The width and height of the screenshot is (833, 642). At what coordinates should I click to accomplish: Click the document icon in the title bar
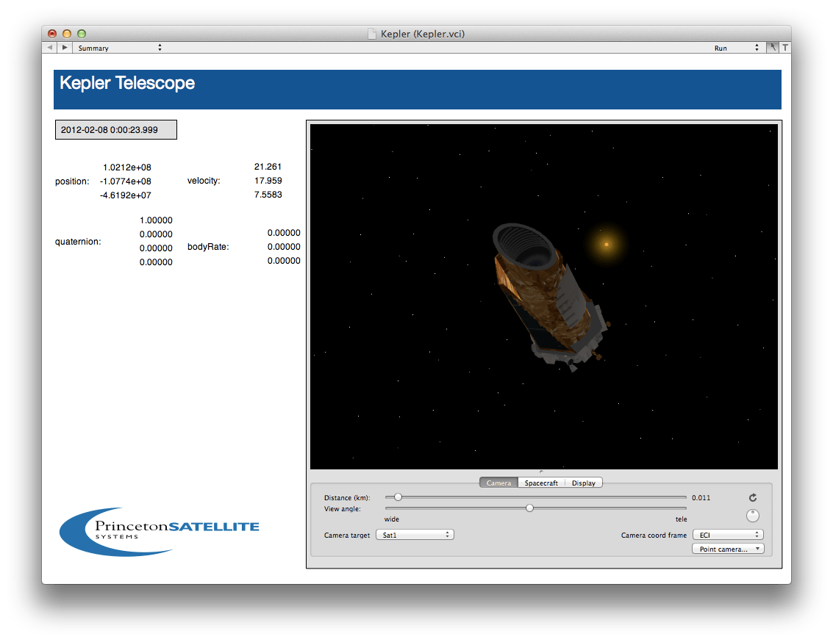pyautogui.click(x=373, y=34)
